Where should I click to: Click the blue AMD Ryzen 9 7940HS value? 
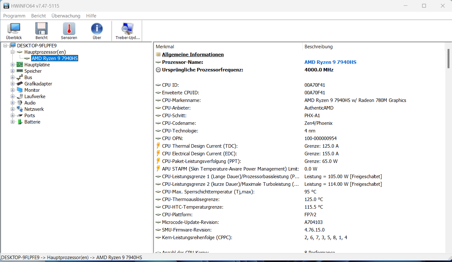click(x=330, y=62)
